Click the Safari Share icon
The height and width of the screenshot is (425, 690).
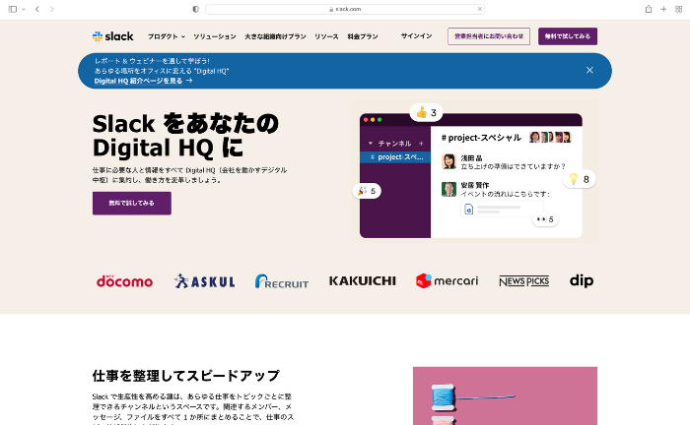coord(649,9)
